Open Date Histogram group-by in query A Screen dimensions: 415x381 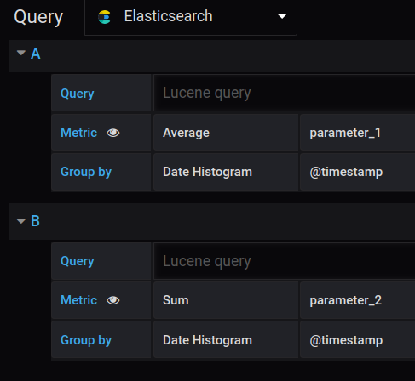[x=226, y=172]
